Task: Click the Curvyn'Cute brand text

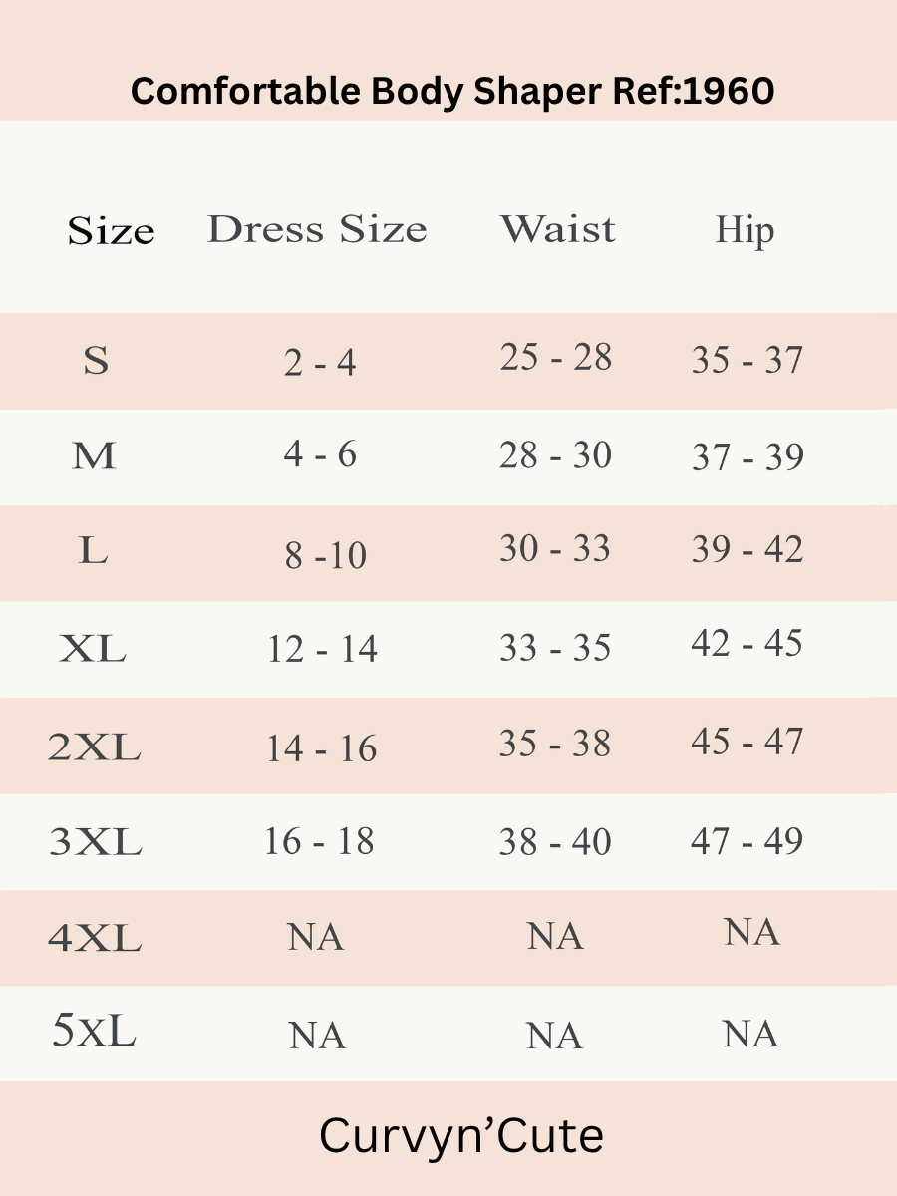Action: click(x=461, y=1136)
